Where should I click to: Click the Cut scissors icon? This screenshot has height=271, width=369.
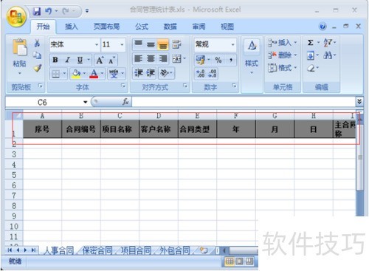(37, 43)
